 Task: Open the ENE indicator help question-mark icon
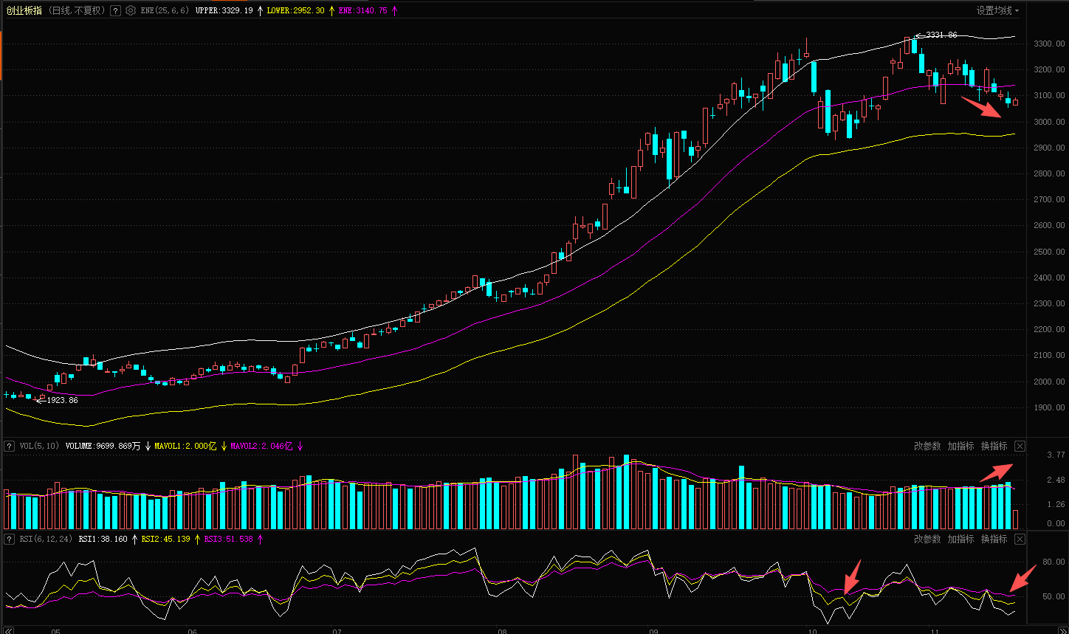tap(115, 10)
